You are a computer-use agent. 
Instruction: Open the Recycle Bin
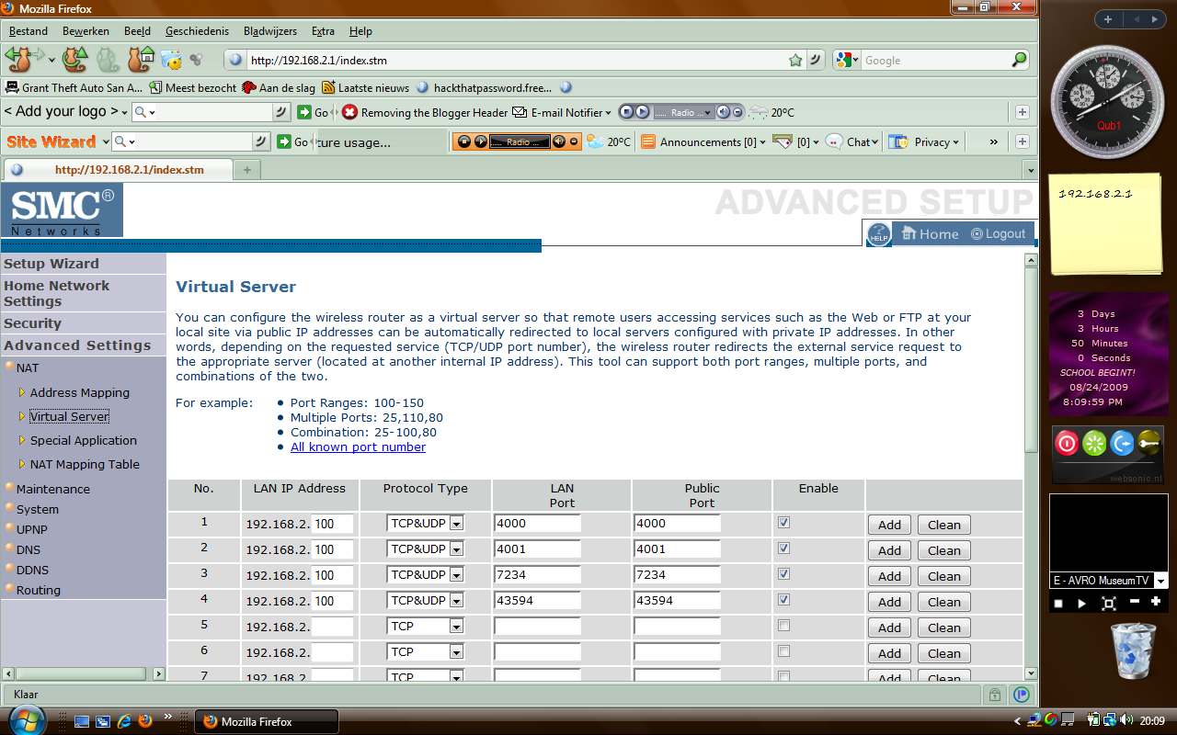point(1133,650)
